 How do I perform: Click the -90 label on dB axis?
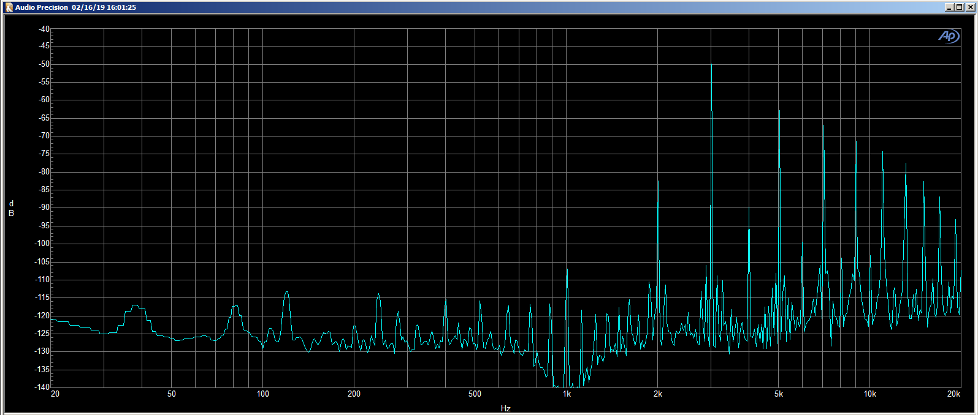click(44, 207)
